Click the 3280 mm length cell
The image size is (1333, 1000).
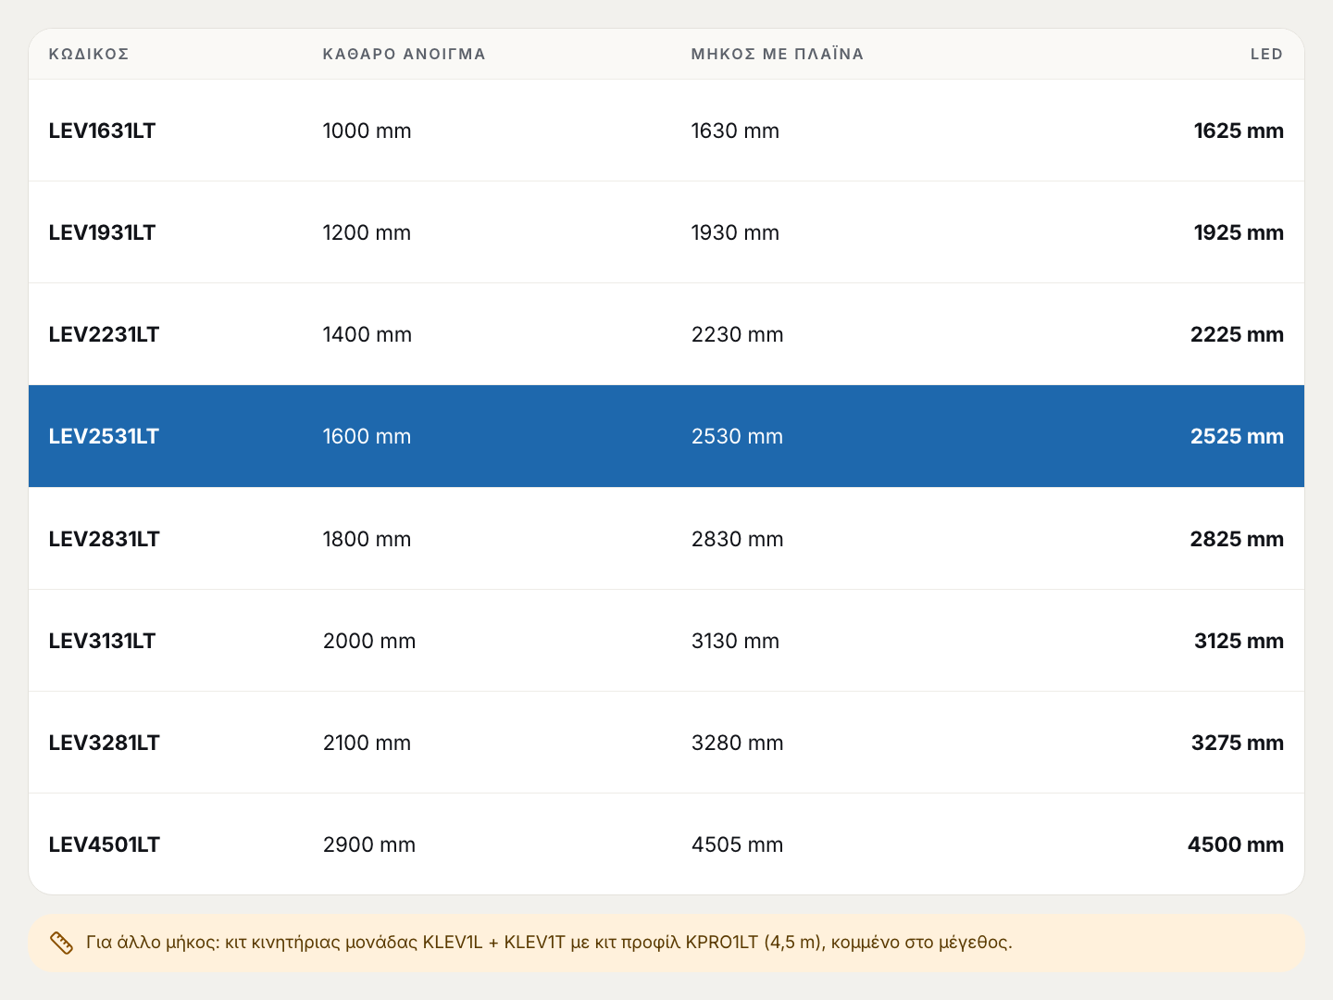[x=737, y=743]
